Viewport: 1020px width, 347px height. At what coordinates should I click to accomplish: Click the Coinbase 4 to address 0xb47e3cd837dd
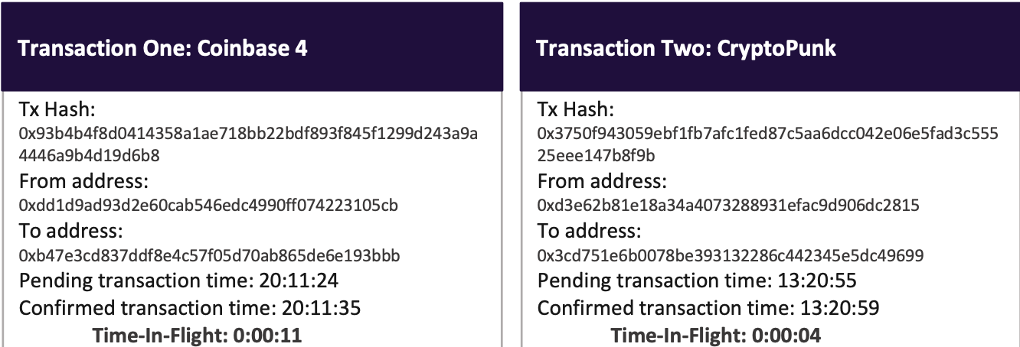[209, 255]
